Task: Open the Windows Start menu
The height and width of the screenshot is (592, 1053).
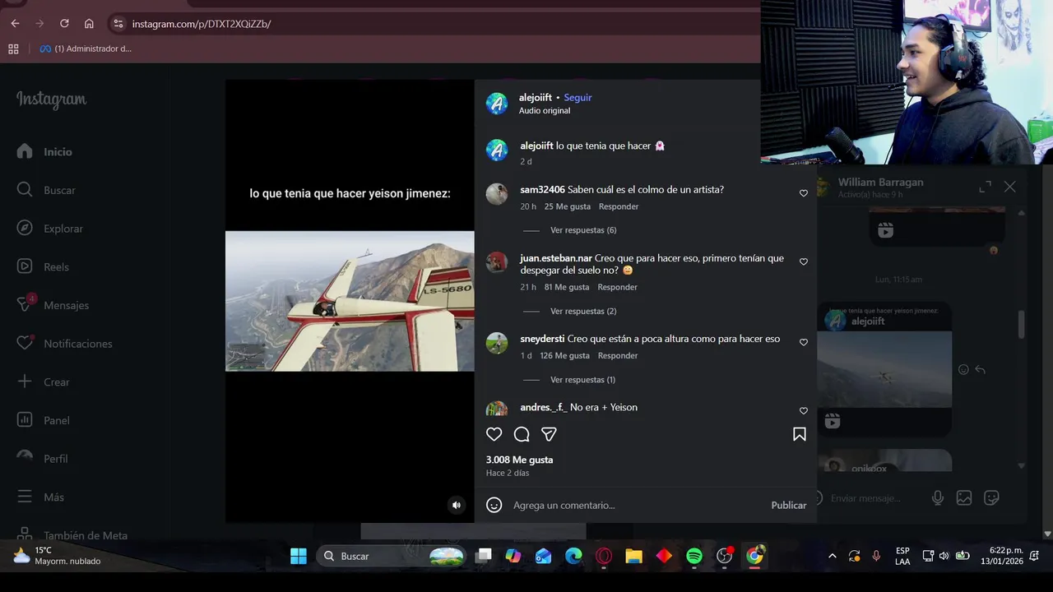Action: pyautogui.click(x=299, y=556)
